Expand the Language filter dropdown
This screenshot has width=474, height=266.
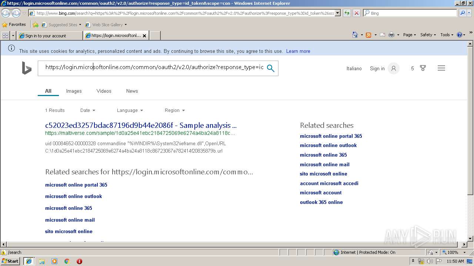[x=130, y=110]
